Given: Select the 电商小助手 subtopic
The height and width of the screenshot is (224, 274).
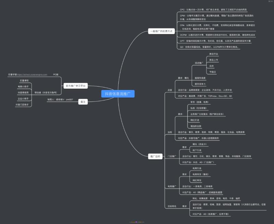Looking at the screenshot, I should click(23, 86).
